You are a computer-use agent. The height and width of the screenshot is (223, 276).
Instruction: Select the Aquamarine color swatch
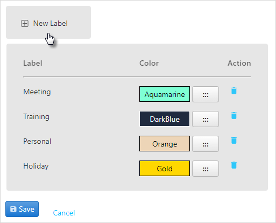(x=165, y=94)
